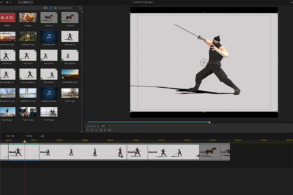This screenshot has height=195, width=293.
Task: Select the column view icon beside grid view
Action: 55,8
